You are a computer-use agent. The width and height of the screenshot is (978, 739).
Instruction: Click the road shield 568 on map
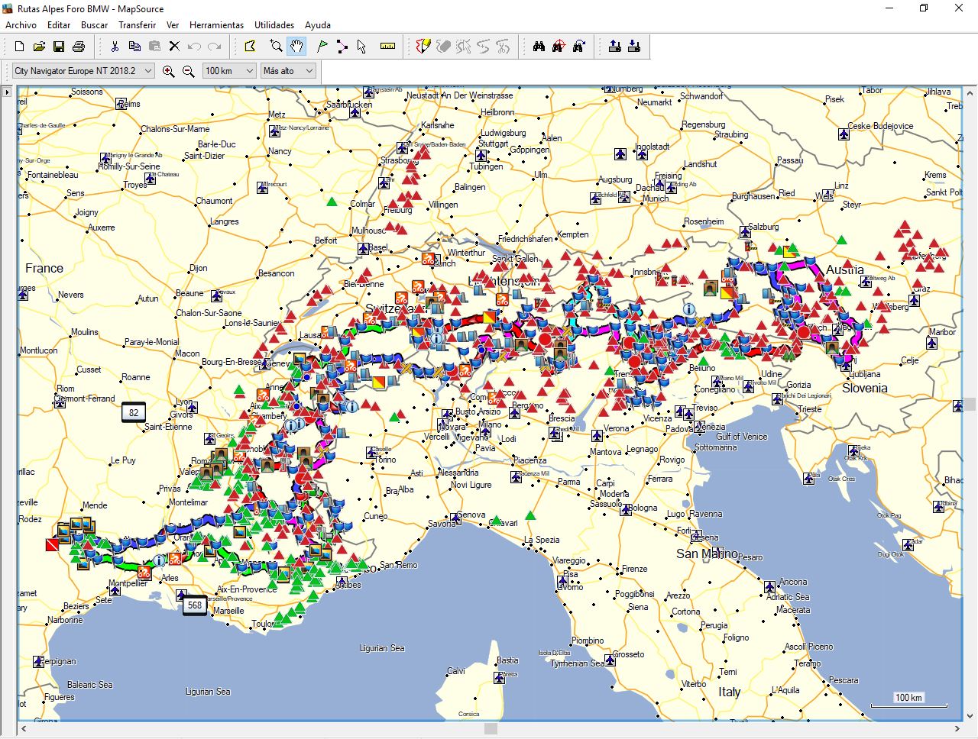tap(195, 605)
